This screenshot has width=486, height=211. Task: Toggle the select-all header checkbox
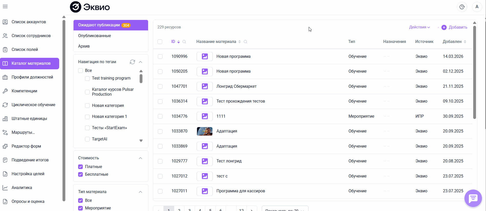(160, 42)
